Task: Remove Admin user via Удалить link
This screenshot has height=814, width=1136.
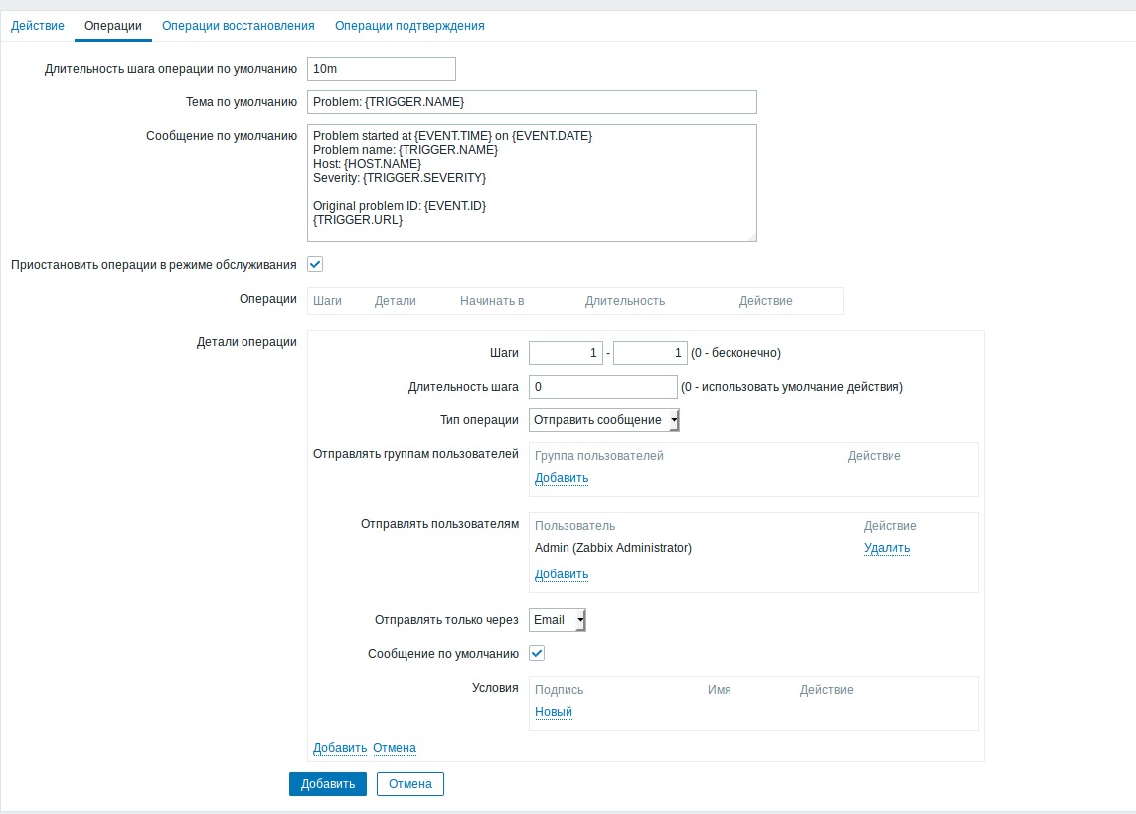Action: tap(886, 548)
